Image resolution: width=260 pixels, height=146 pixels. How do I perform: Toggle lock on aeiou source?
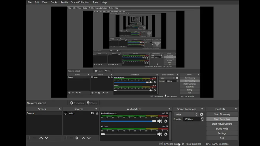pyautogui.click(x=97, y=113)
